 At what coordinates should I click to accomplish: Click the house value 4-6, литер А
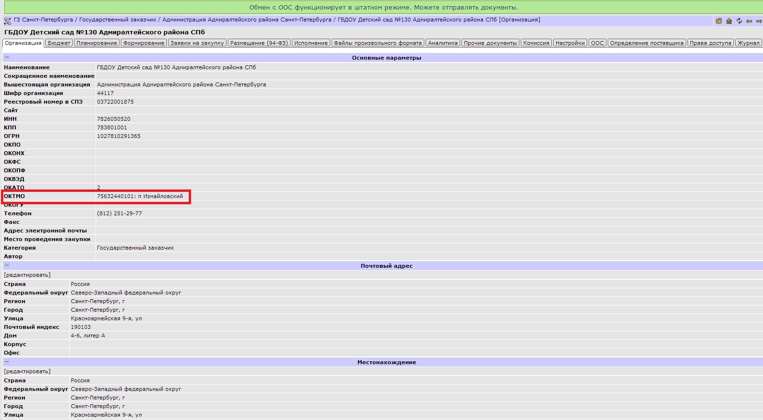[x=88, y=336]
